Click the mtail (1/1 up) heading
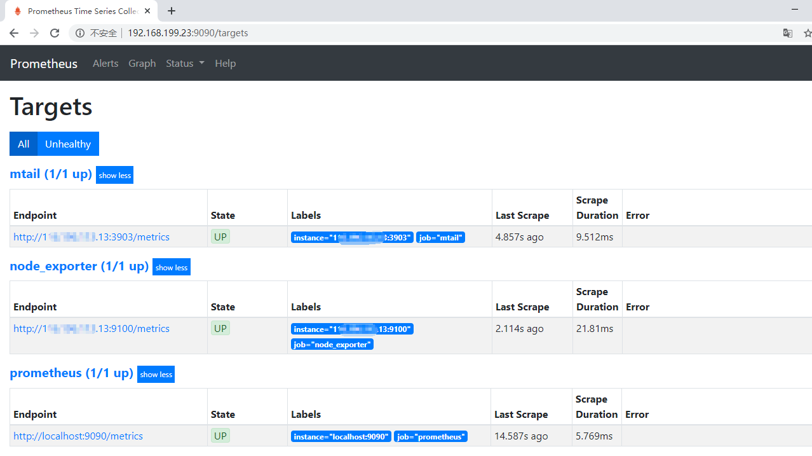Image resolution: width=812 pixels, height=456 pixels. click(51, 174)
